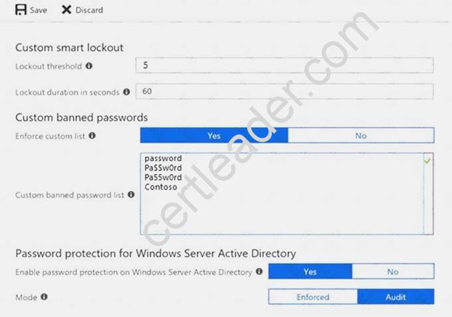452x317 pixels.
Task: Click the Discard X icon
Action: 66,10
